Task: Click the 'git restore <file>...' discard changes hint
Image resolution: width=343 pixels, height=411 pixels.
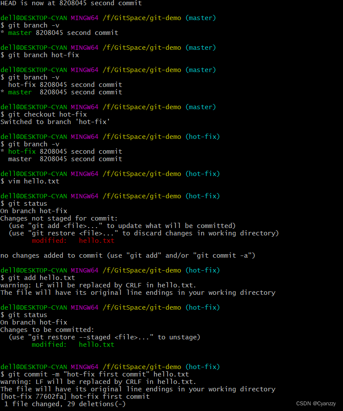Action: 144,233
